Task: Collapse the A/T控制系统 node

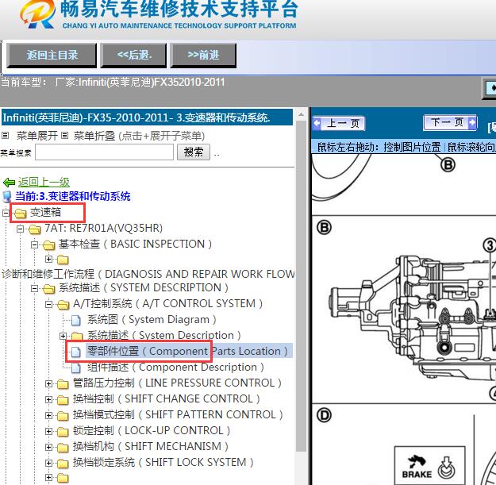Action: [x=48, y=304]
